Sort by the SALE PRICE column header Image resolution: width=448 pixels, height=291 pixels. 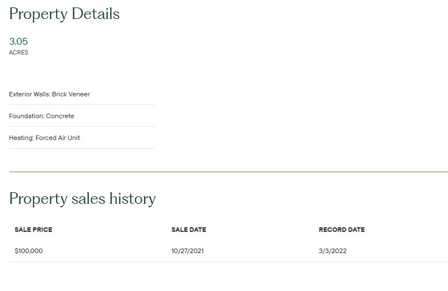pos(33,230)
